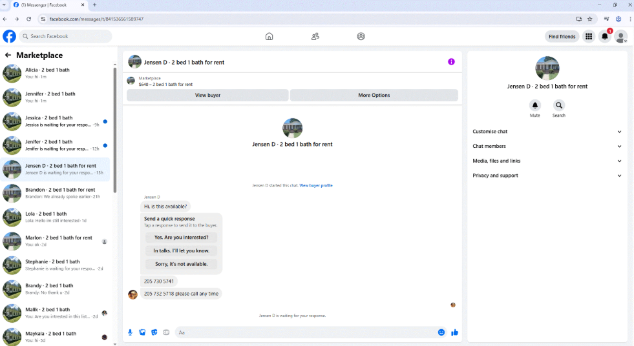Screen dimensions: 634x346
Task: Open the apps menu grid icon
Action: tap(589, 36)
